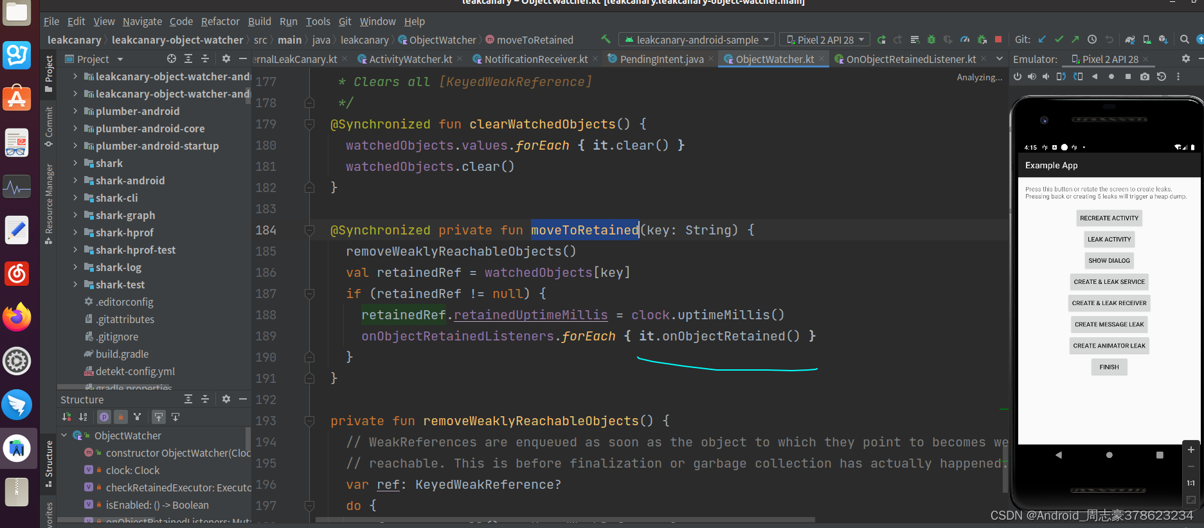Viewport: 1204px width, 528px height.
Task: Switch to ActivityWatcher.kt tab
Action: point(409,59)
